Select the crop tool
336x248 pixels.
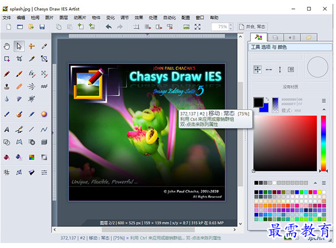[19, 59]
